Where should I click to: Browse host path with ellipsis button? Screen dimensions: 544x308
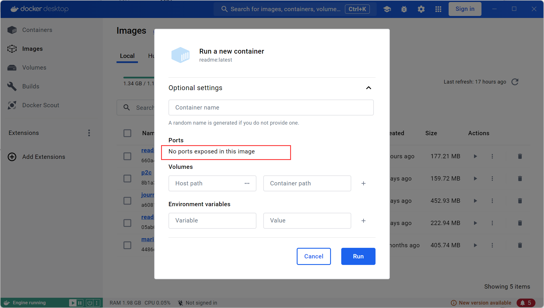click(247, 183)
